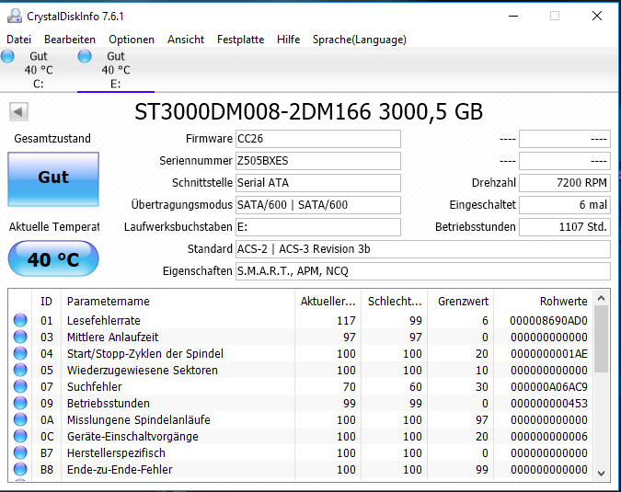
Task: Select the Lesefehlerrate parameter name
Action: click(104, 321)
